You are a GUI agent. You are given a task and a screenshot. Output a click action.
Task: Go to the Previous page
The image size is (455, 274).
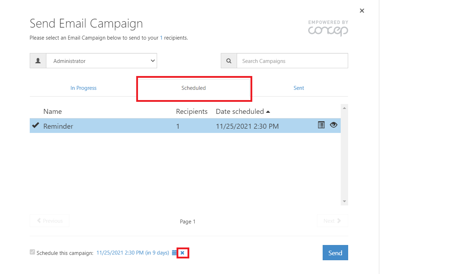[x=50, y=221]
